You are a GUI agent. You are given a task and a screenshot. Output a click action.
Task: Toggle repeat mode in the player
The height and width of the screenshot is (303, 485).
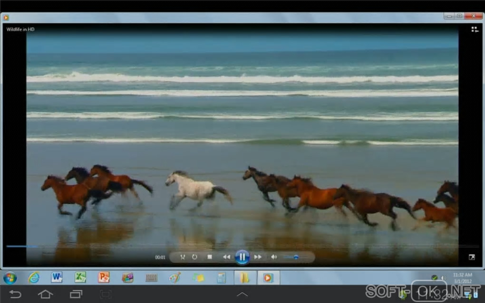(194, 257)
